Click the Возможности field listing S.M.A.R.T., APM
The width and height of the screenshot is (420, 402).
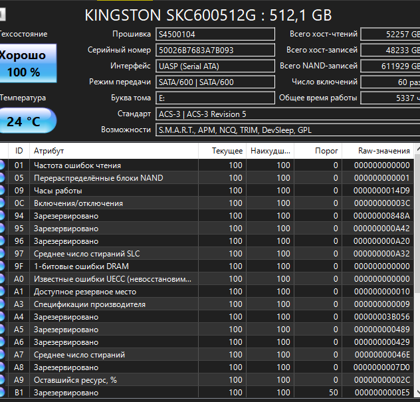288,130
